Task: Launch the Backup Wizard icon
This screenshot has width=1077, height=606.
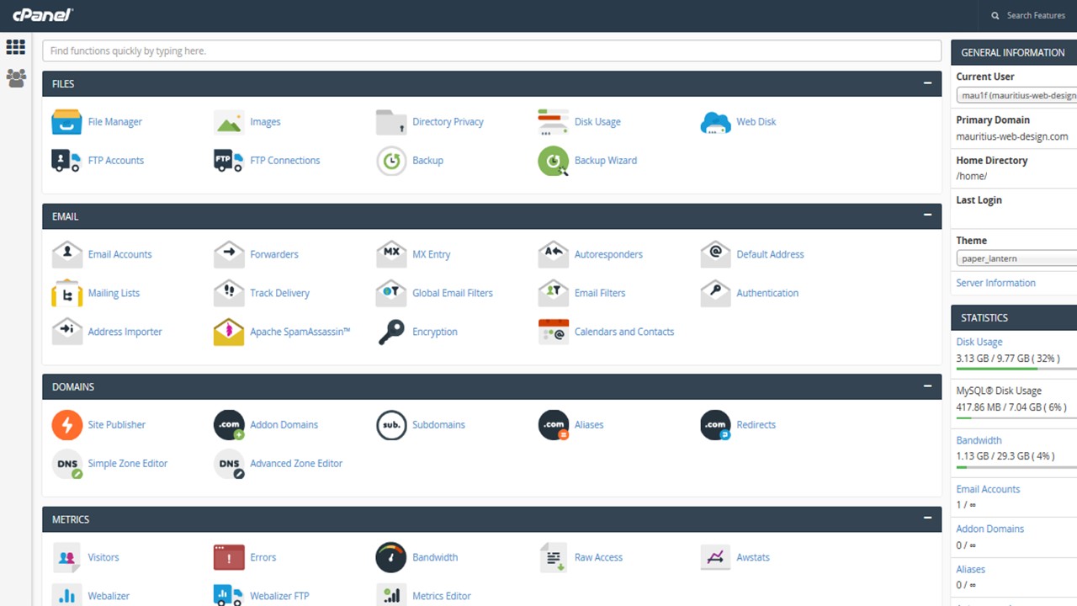Action: pyautogui.click(x=553, y=161)
